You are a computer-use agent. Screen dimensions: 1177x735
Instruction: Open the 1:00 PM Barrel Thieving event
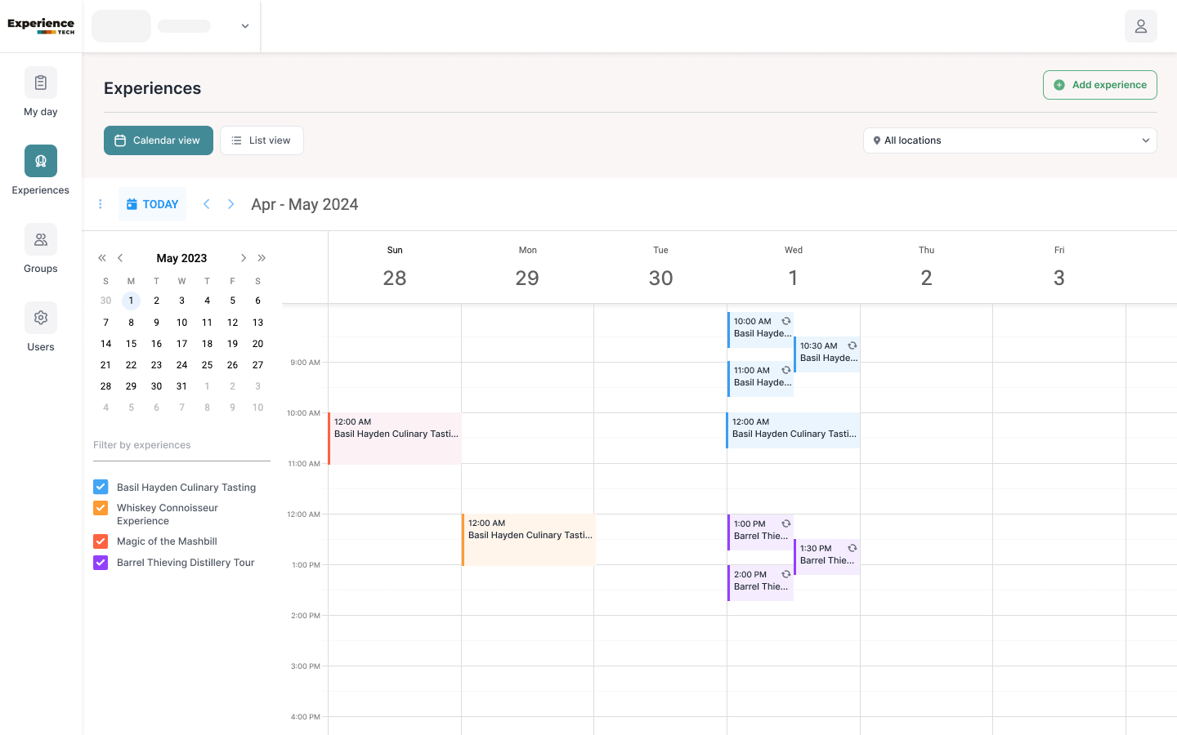click(x=760, y=532)
